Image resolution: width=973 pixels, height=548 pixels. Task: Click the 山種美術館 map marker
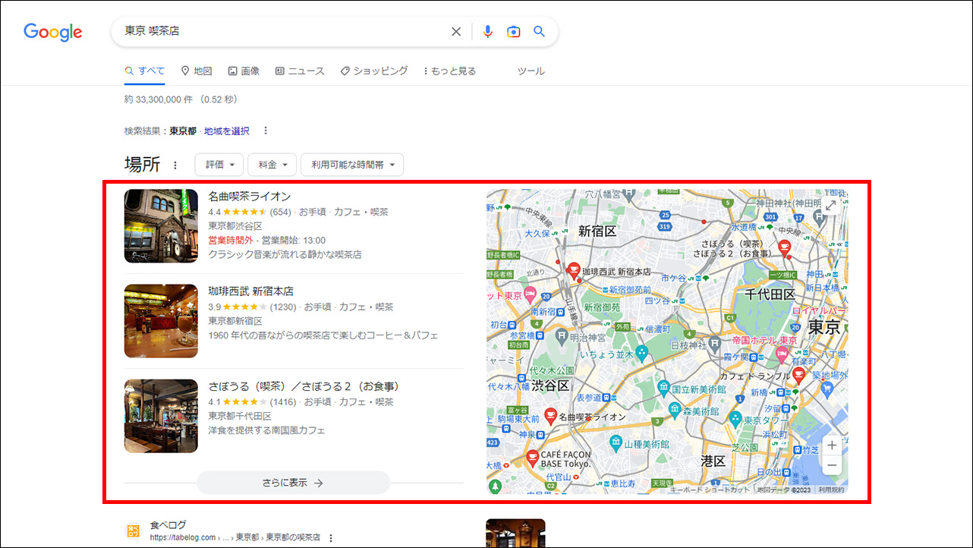[616, 443]
